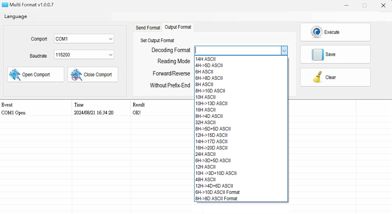Viewport: 392px width, 214px height.
Task: Click the Execute gear icon
Action: pos(316,32)
